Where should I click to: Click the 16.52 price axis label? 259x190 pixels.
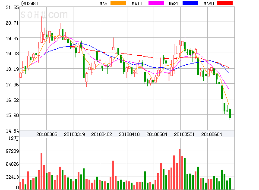tap(12, 100)
